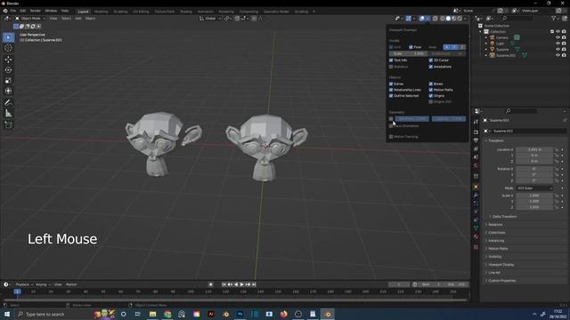570x320 pixels.
Task: Expand Visibility panel
Action: (x=494, y=257)
